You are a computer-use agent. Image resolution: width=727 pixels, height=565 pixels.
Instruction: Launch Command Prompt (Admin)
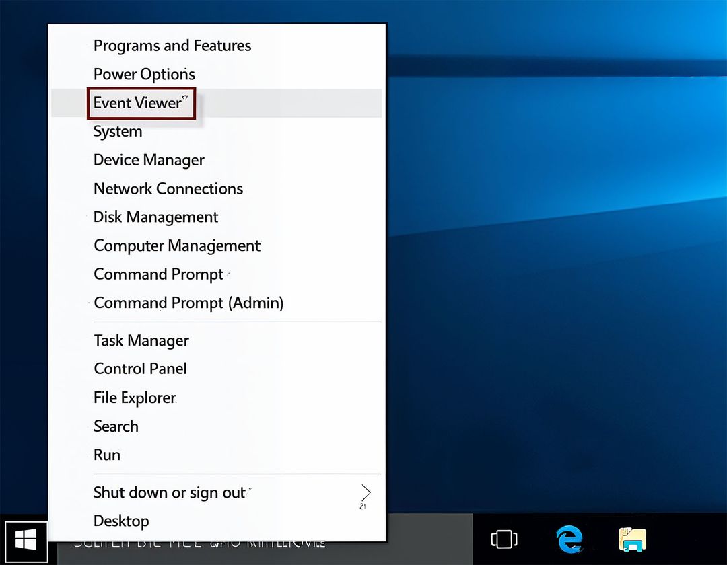[188, 303]
